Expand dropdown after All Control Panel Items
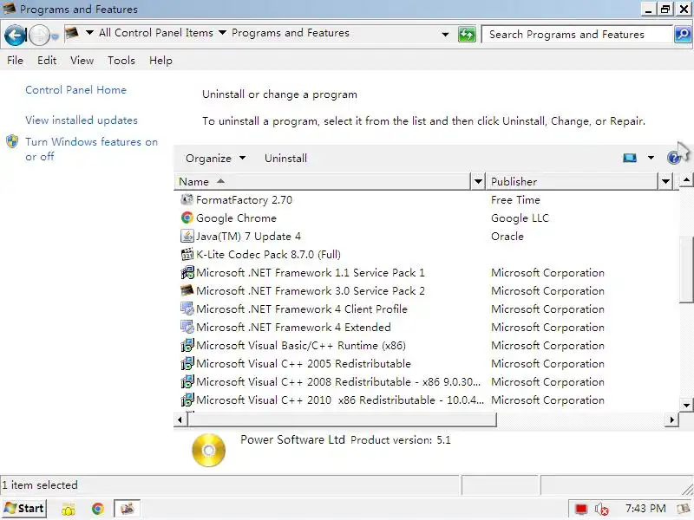The width and height of the screenshot is (694, 520). 223,33
